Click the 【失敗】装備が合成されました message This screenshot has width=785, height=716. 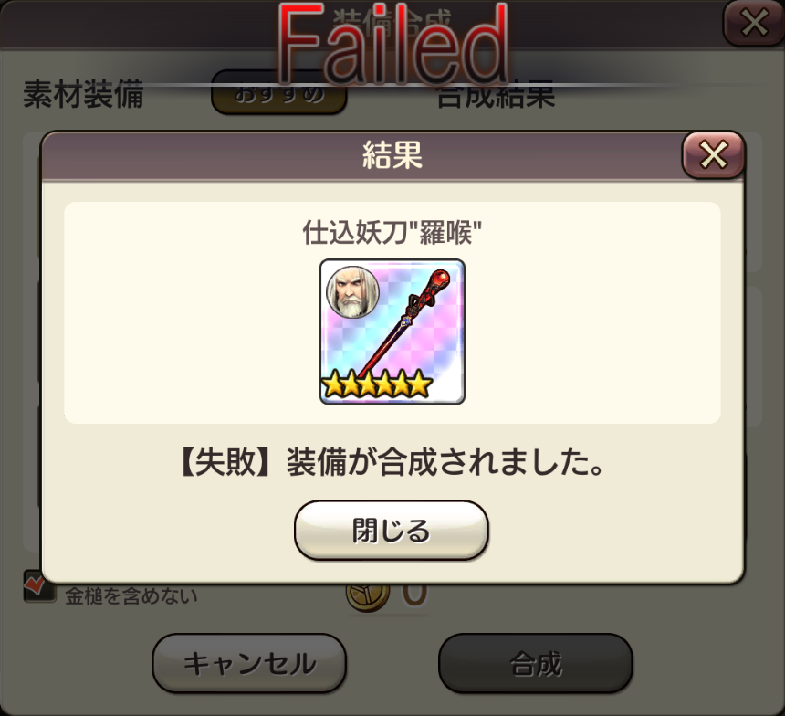pos(392,461)
